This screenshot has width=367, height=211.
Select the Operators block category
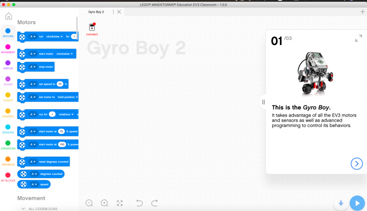[x=8, y=144]
